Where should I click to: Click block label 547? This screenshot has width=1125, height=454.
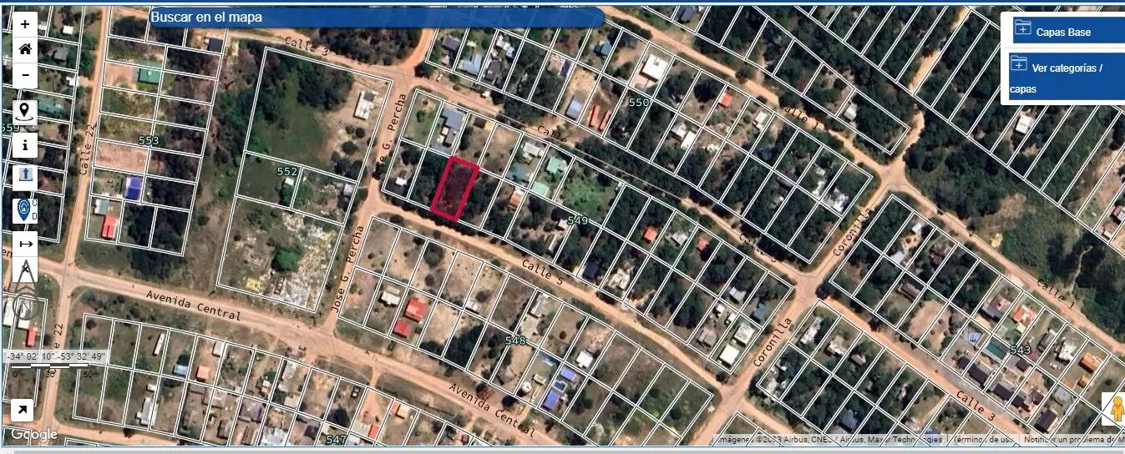pos(337,439)
